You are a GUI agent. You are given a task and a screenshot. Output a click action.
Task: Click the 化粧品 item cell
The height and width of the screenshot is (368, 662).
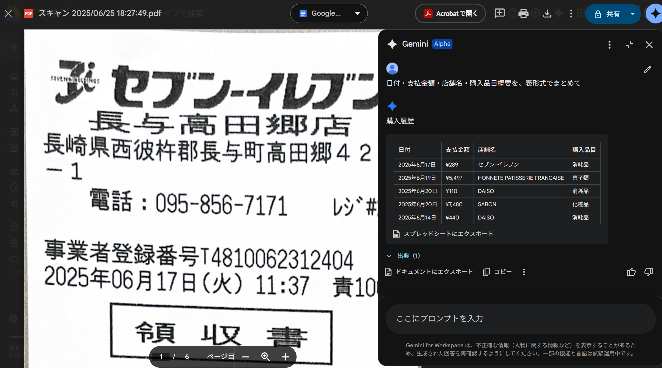tap(584, 204)
